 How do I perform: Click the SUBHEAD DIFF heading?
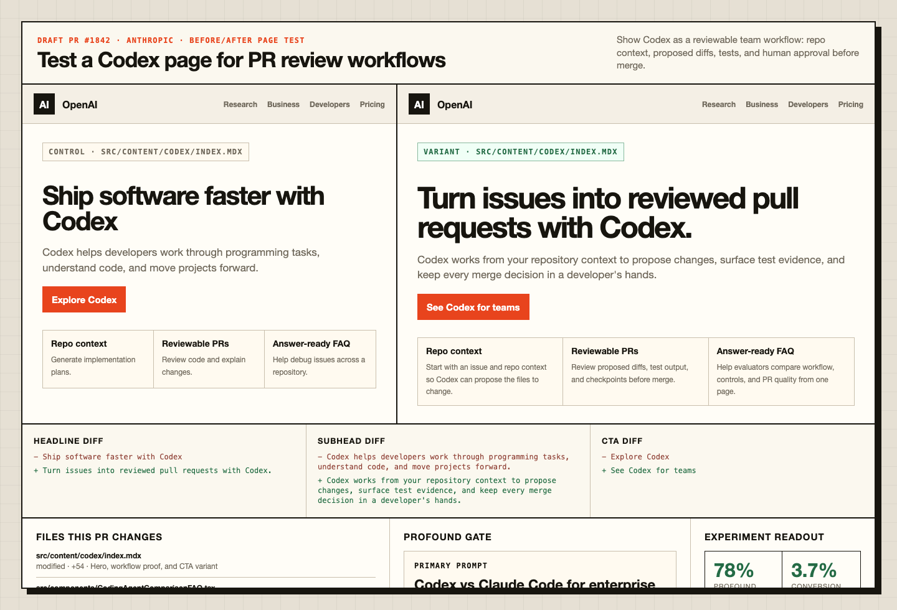(x=351, y=441)
